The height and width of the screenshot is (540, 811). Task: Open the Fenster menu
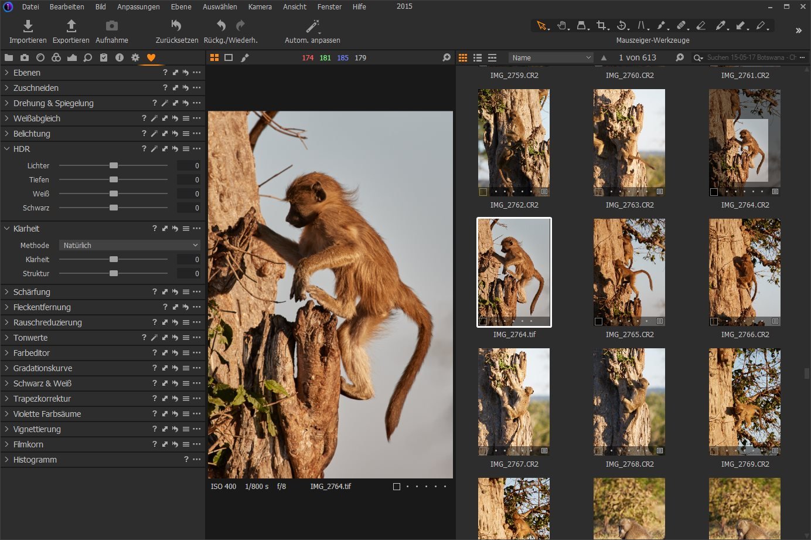click(x=329, y=7)
